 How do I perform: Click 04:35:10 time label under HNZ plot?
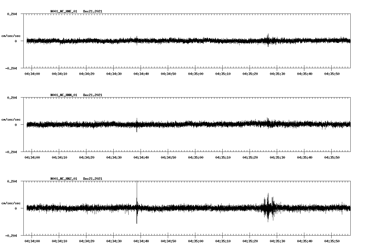click(223, 241)
